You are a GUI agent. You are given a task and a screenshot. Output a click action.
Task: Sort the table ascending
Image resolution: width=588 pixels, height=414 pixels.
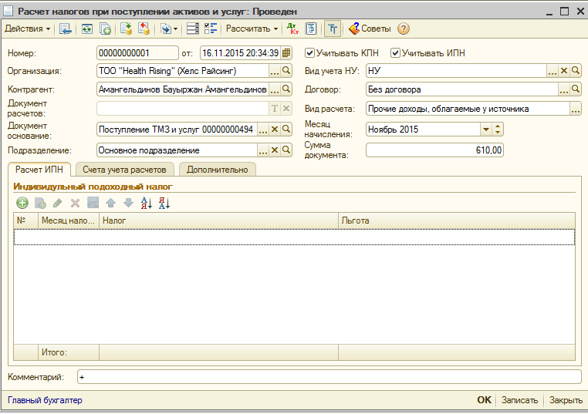click(147, 203)
